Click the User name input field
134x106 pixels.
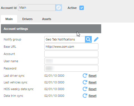pyautogui.click(x=71, y=61)
